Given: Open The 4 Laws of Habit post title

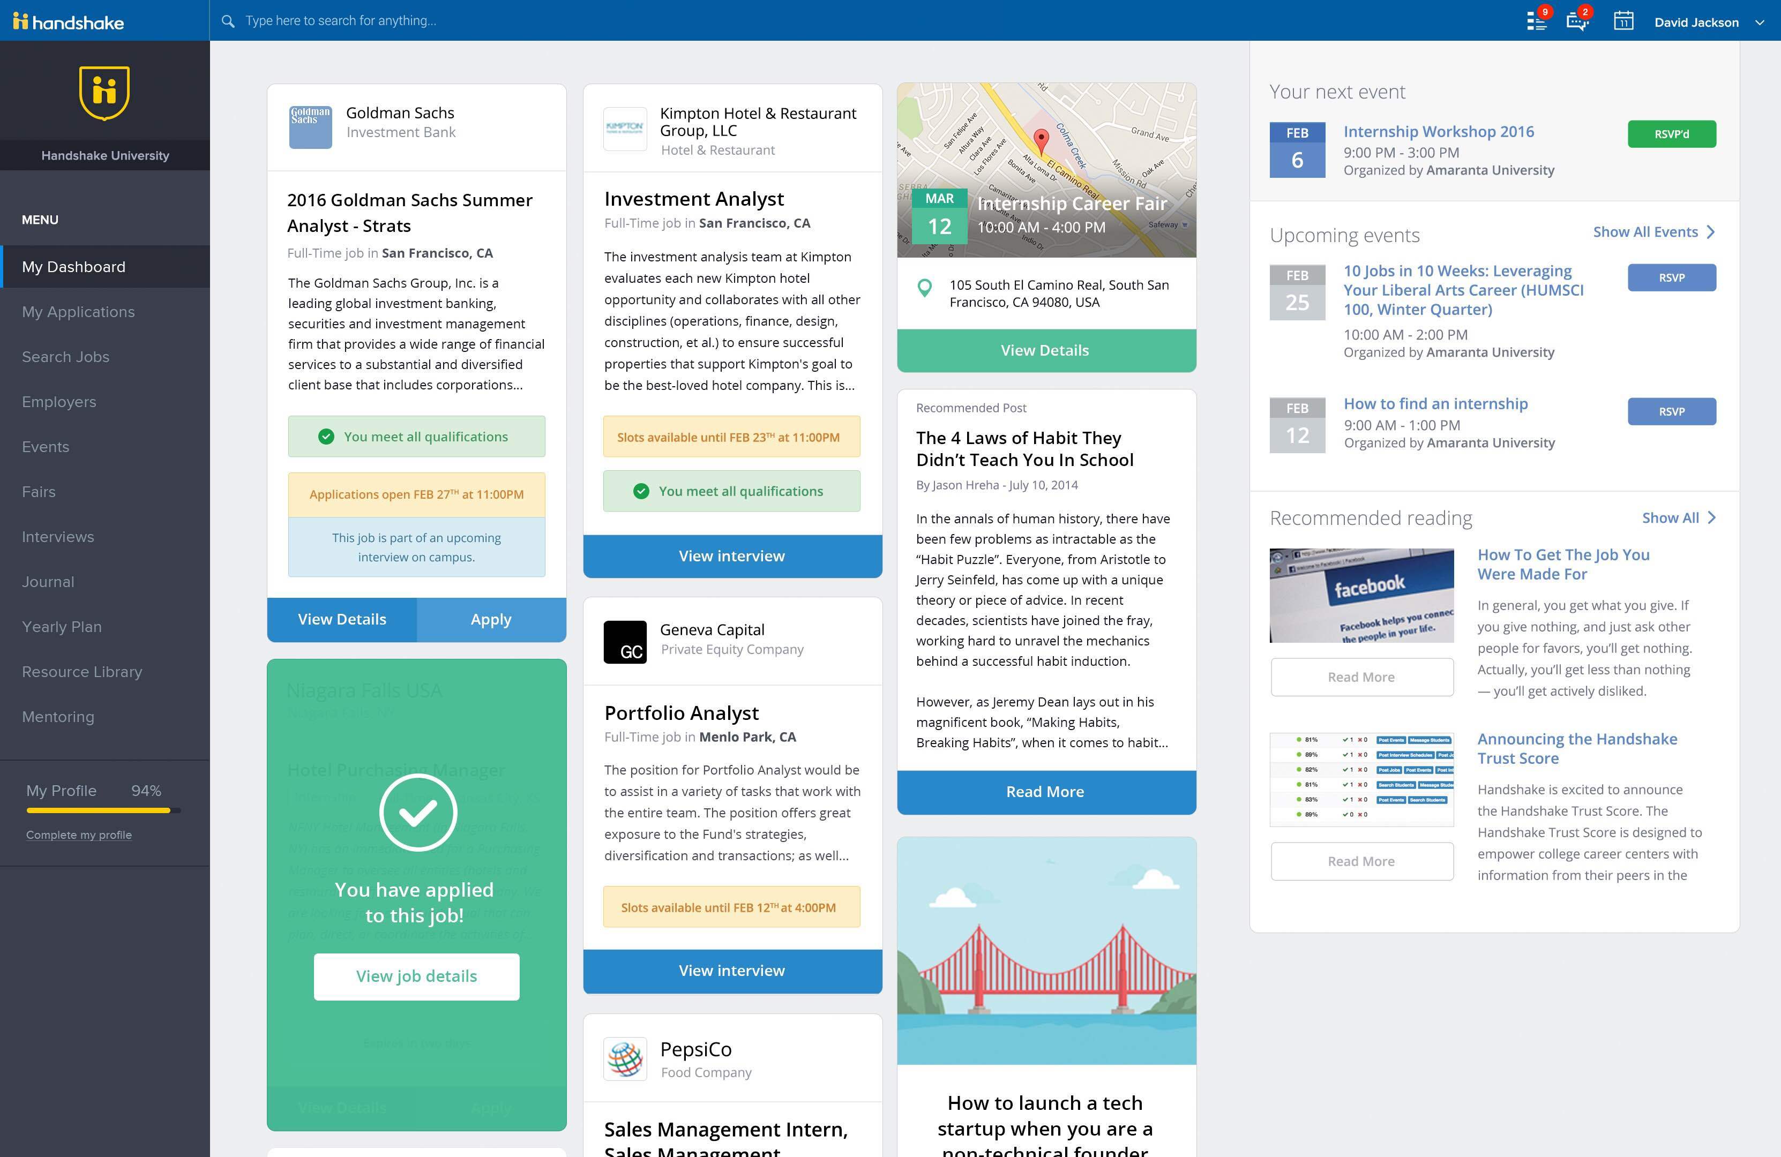Looking at the screenshot, I should click(1024, 449).
